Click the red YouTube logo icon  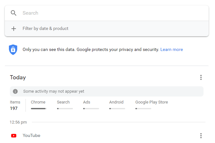tap(14, 136)
